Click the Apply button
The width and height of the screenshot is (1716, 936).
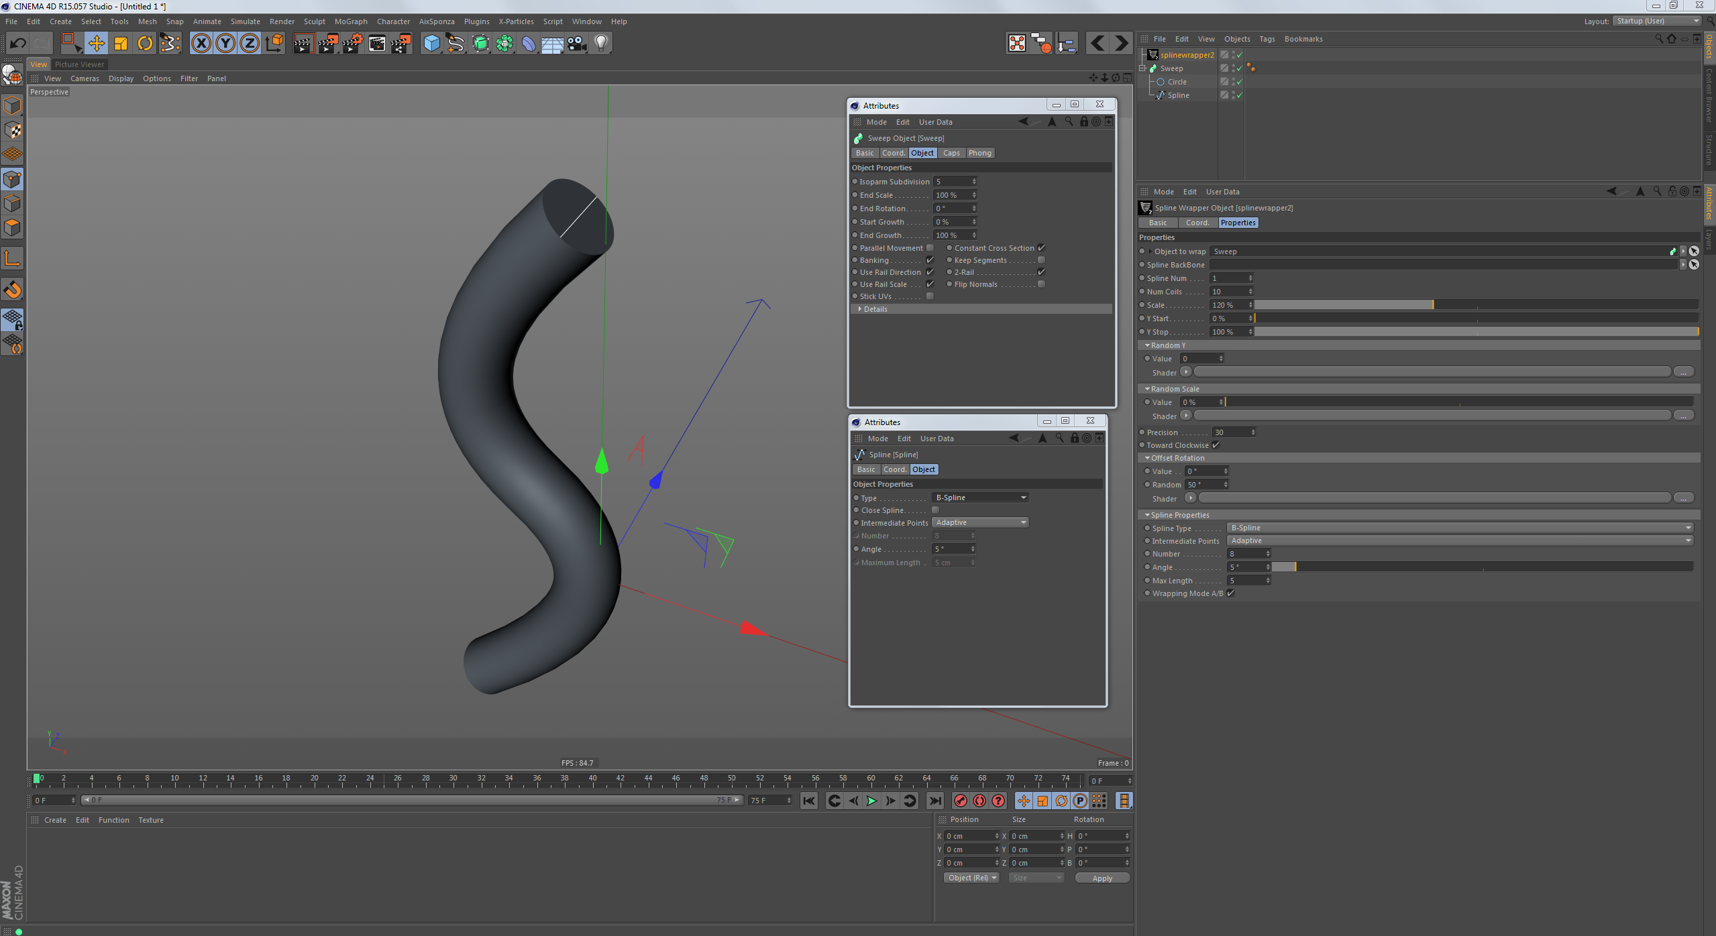pos(1102,878)
